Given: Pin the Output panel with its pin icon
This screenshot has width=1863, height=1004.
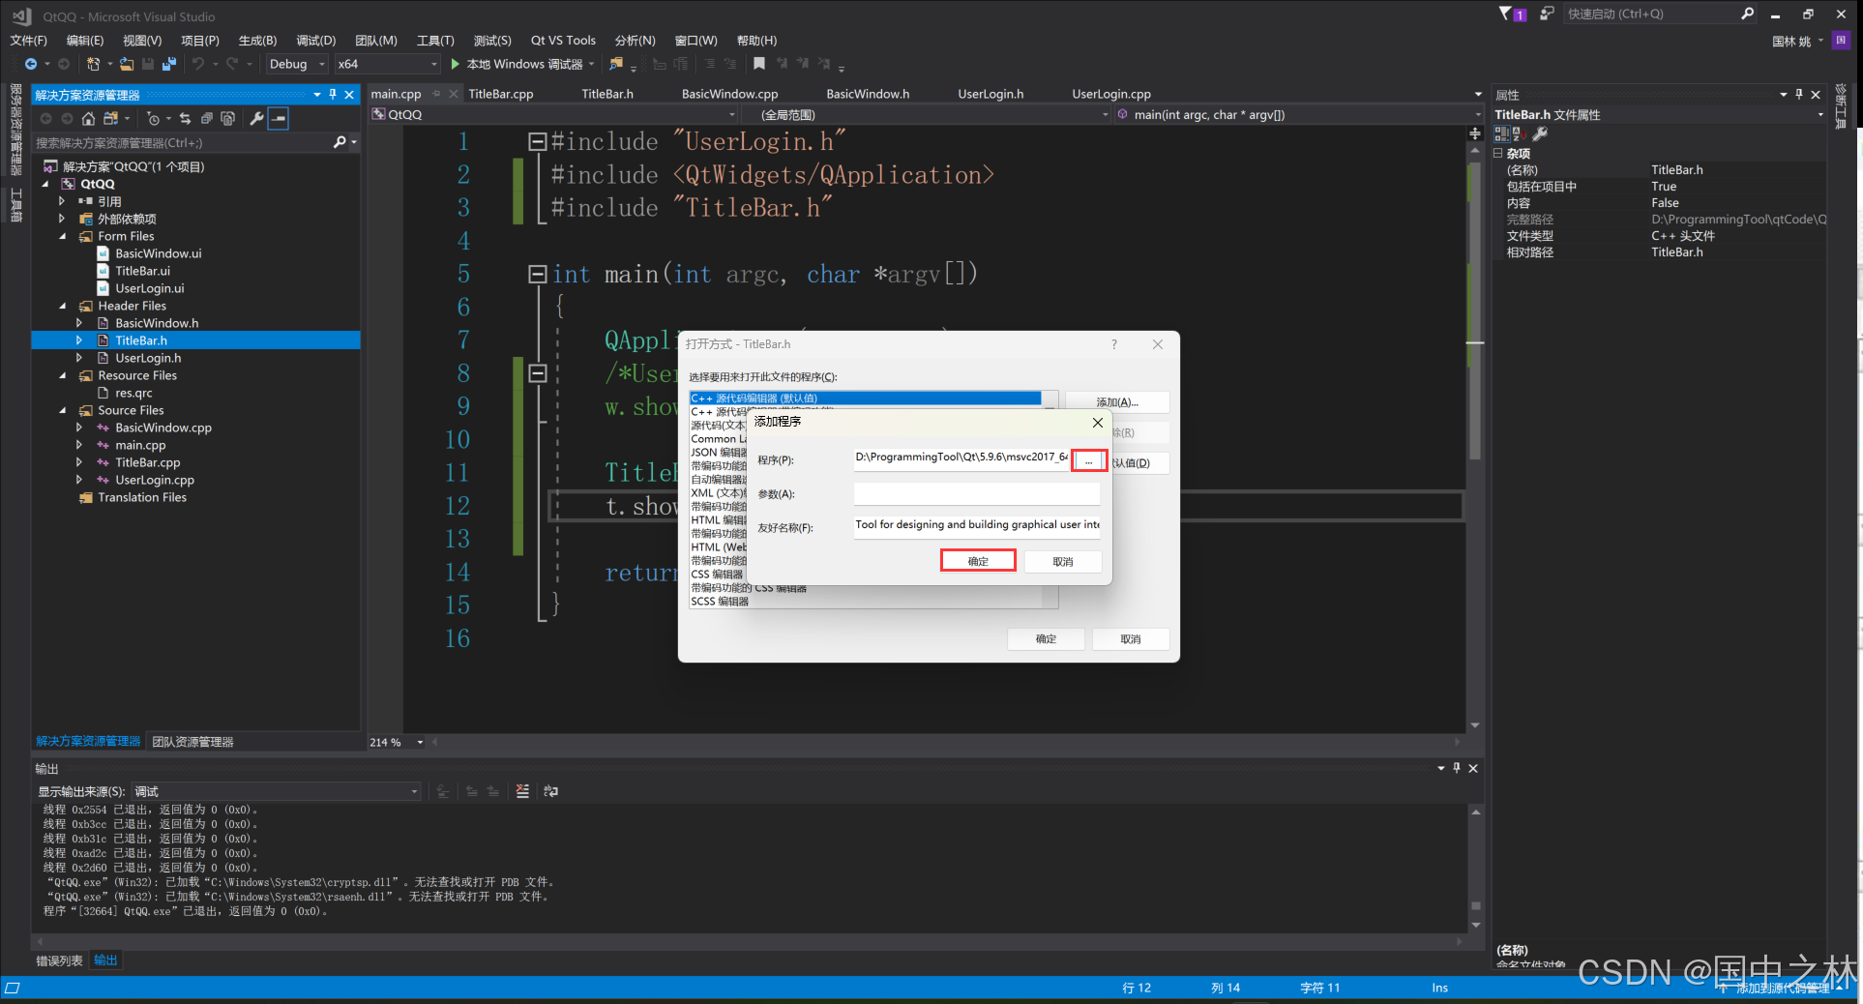Looking at the screenshot, I should [x=1457, y=768].
